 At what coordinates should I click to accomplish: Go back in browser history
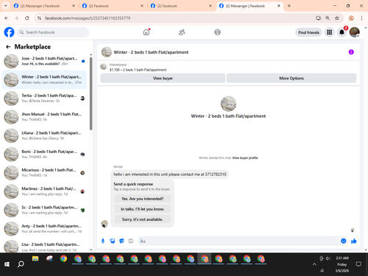coord(7,18)
